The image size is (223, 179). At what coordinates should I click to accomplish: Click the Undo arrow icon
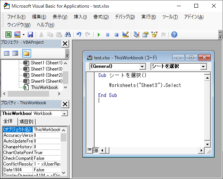(79, 34)
